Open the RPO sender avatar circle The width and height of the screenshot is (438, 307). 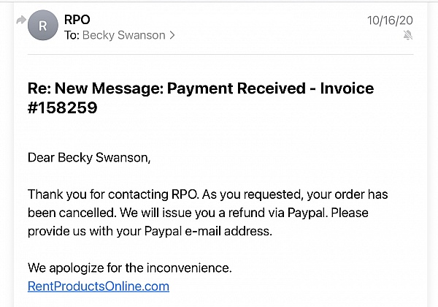click(x=43, y=26)
